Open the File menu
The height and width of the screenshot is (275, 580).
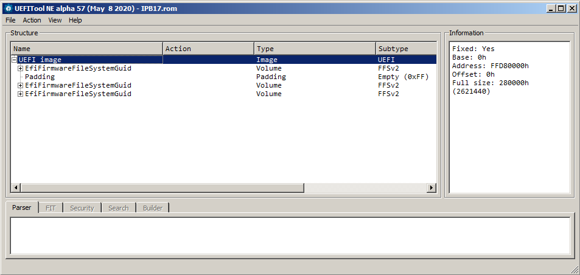pyautogui.click(x=10, y=20)
